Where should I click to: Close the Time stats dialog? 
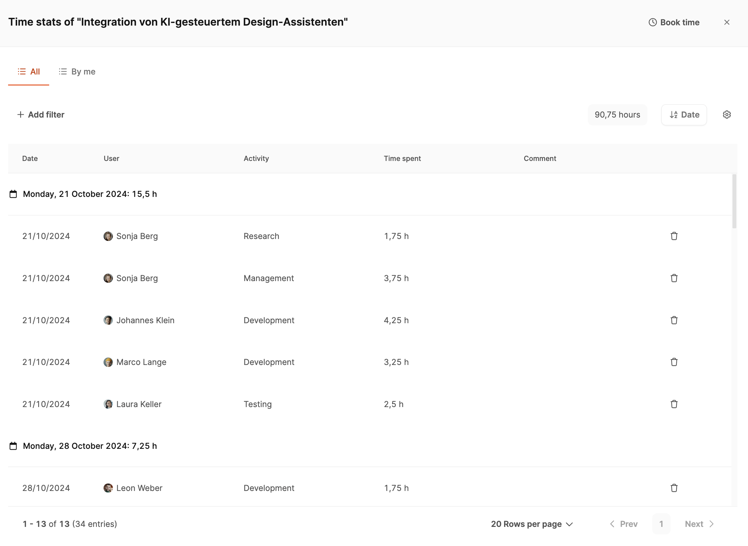coord(727,22)
